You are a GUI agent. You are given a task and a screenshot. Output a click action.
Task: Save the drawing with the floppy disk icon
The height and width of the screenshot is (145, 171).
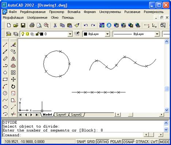[23, 25]
